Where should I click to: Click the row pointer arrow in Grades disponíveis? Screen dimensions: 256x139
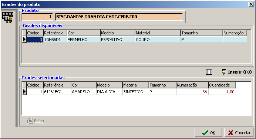click(x=24, y=40)
